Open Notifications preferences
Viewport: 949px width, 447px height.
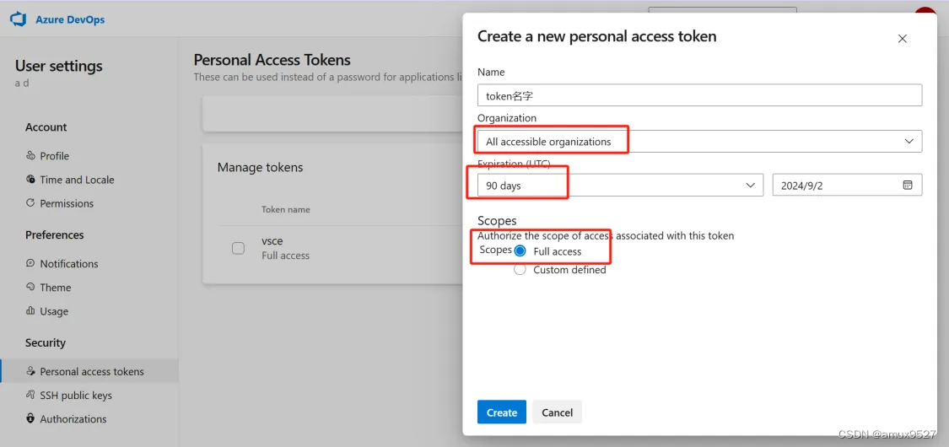click(69, 264)
